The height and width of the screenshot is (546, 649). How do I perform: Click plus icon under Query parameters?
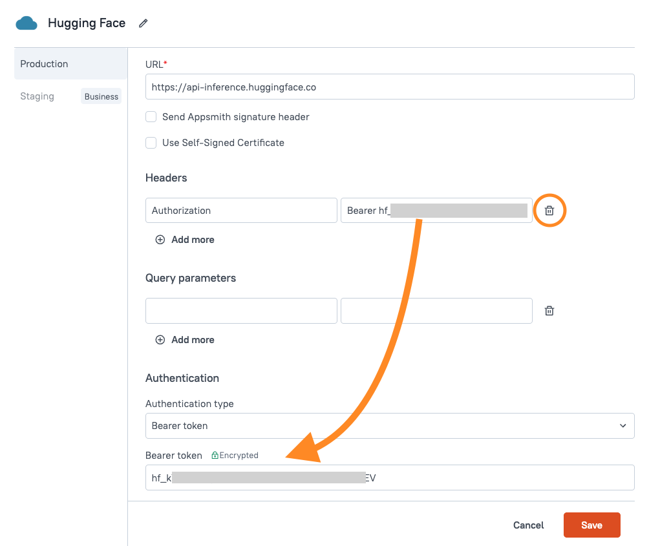point(160,340)
